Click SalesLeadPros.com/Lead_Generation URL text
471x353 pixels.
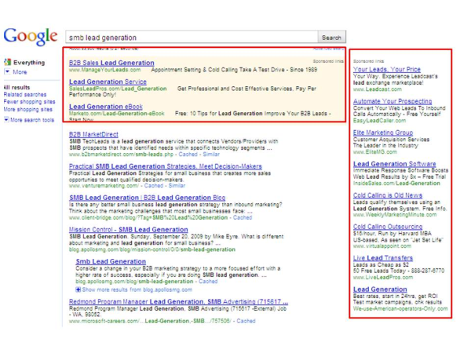118,89
